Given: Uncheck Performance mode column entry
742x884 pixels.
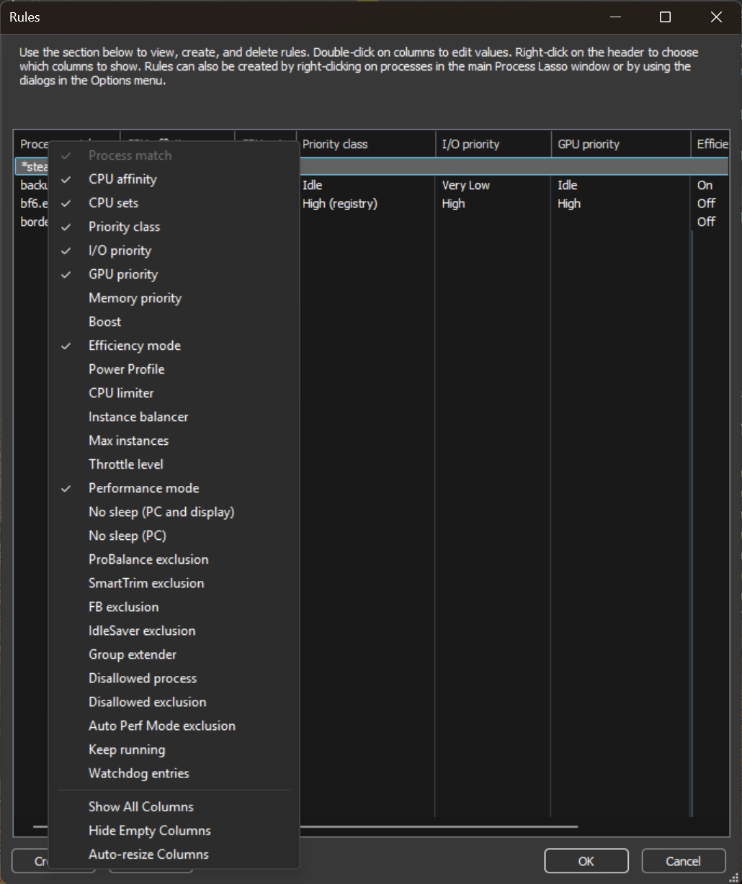Looking at the screenshot, I should (143, 488).
